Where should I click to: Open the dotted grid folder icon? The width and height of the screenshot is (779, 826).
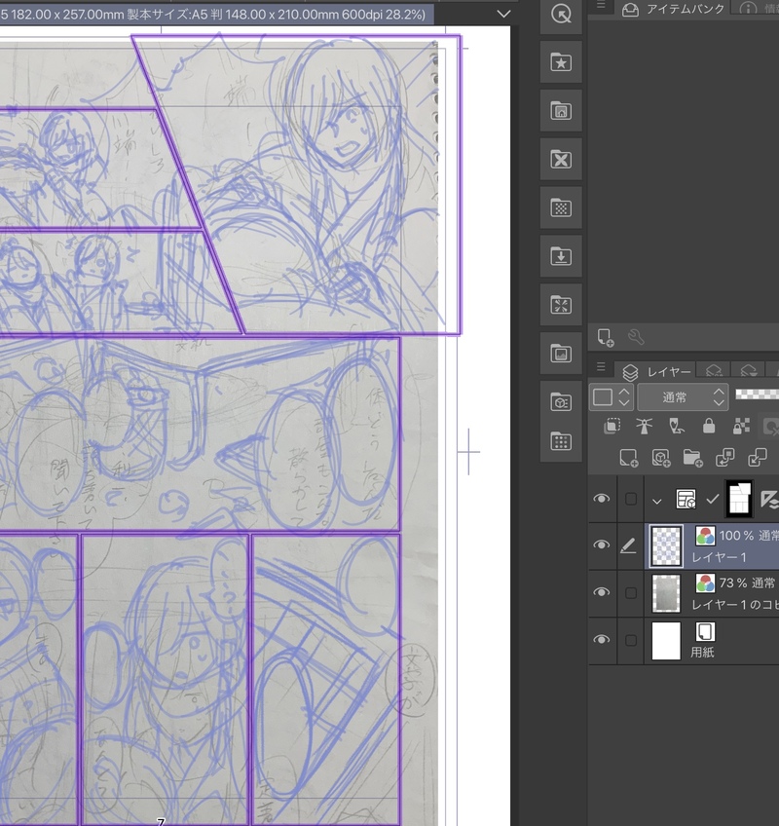tap(561, 441)
